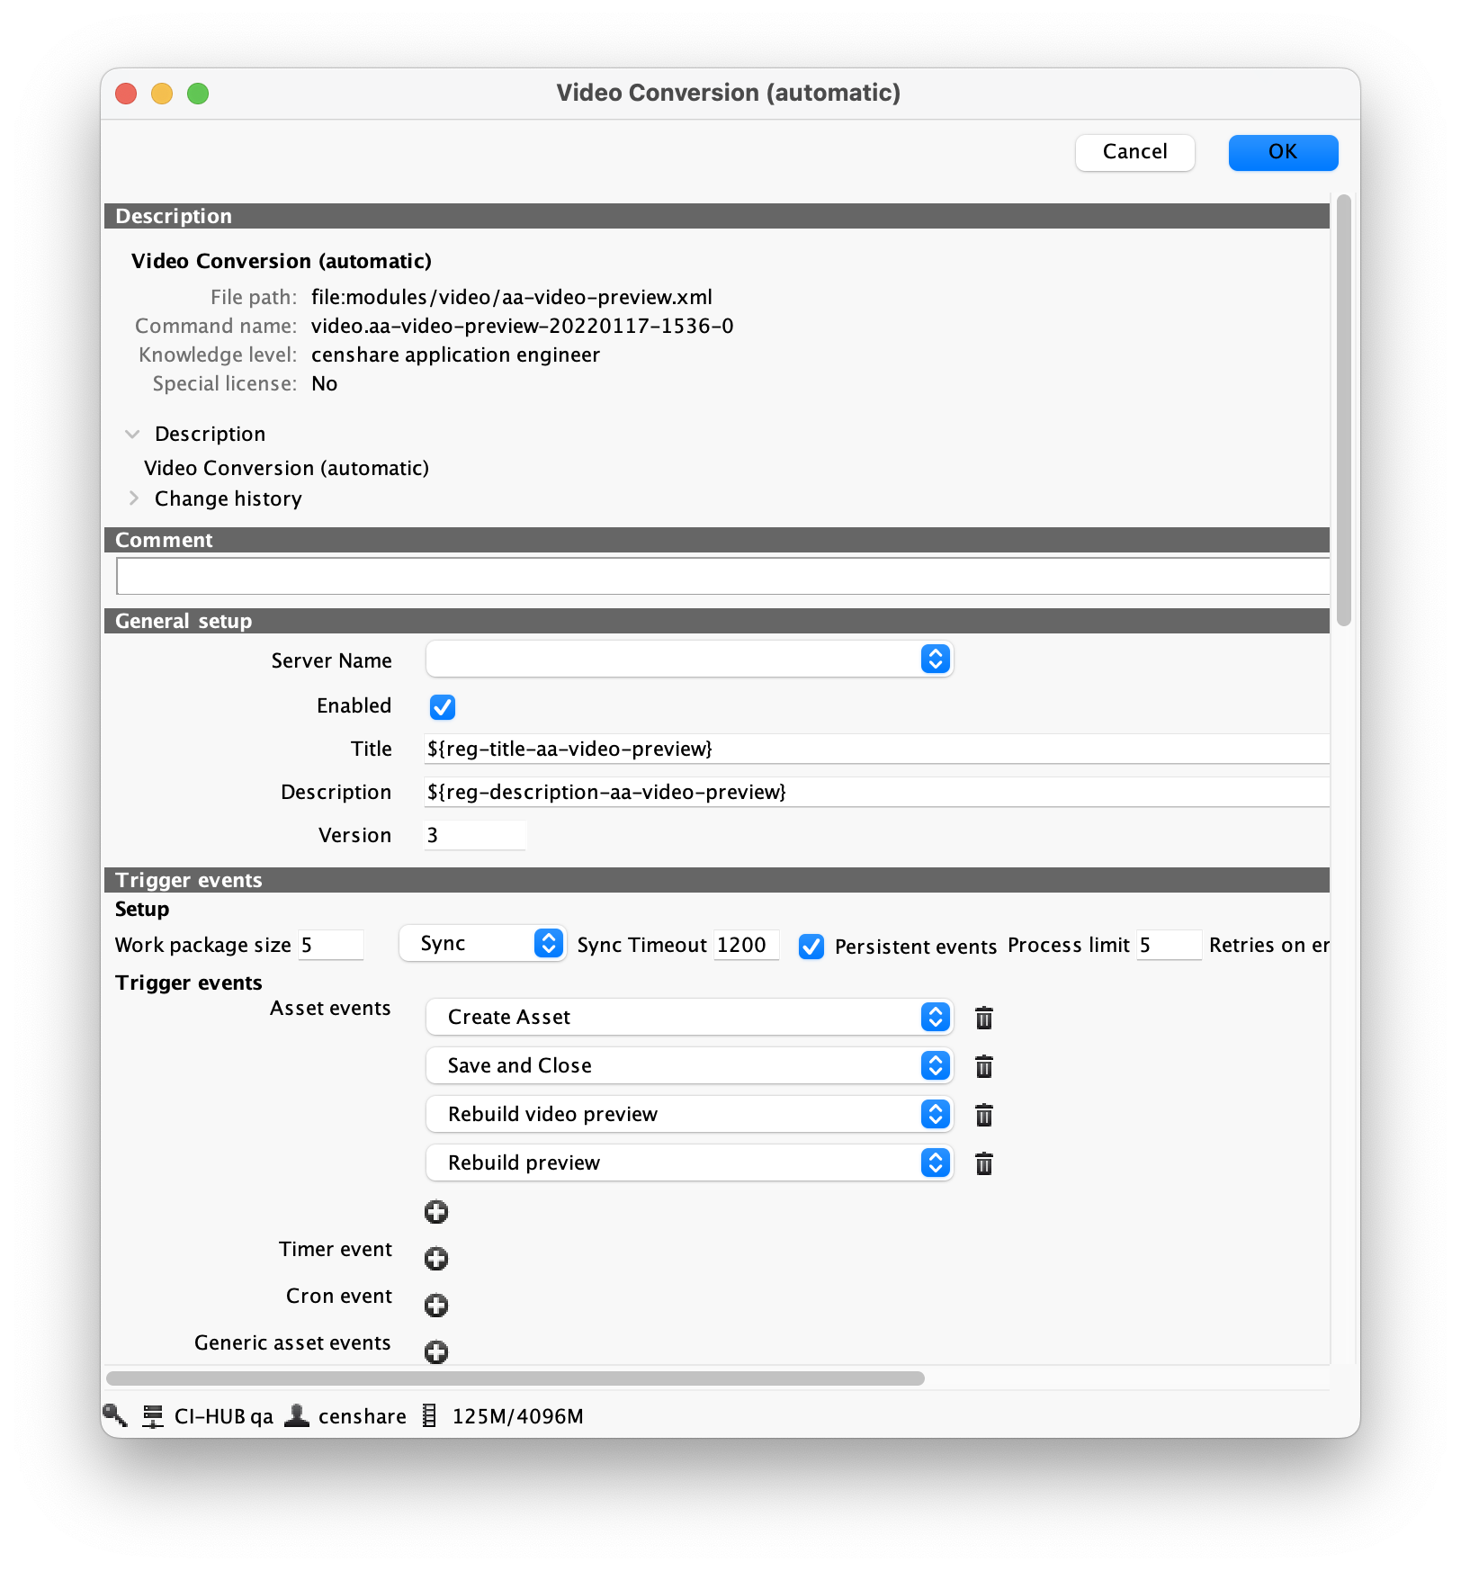The height and width of the screenshot is (1571, 1461).
Task: Uncheck the Enabled checkbox
Action: (443, 707)
